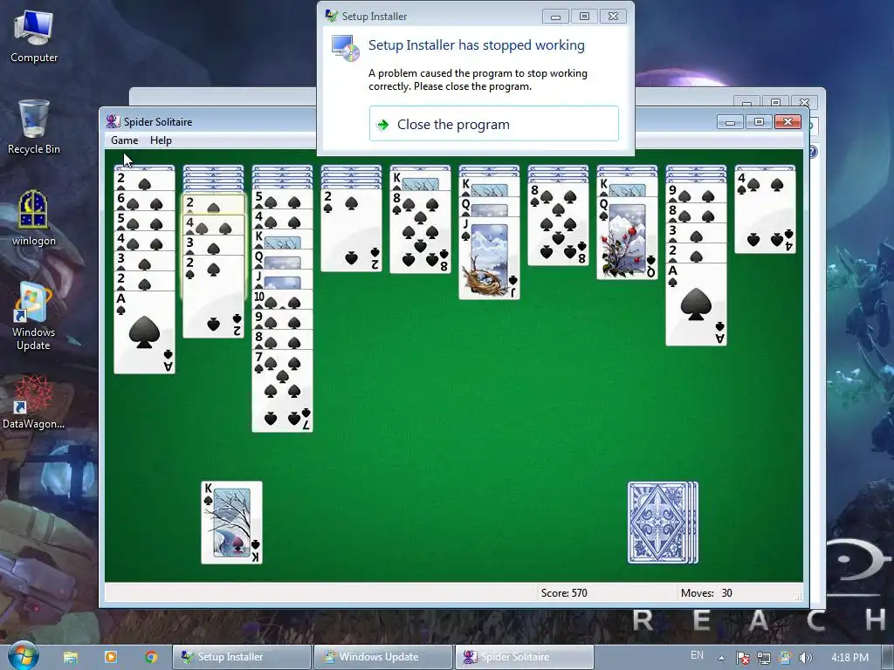This screenshot has height=670, width=894.
Task: Click the Spider Solitaire resize grip corner
Action: click(798, 597)
